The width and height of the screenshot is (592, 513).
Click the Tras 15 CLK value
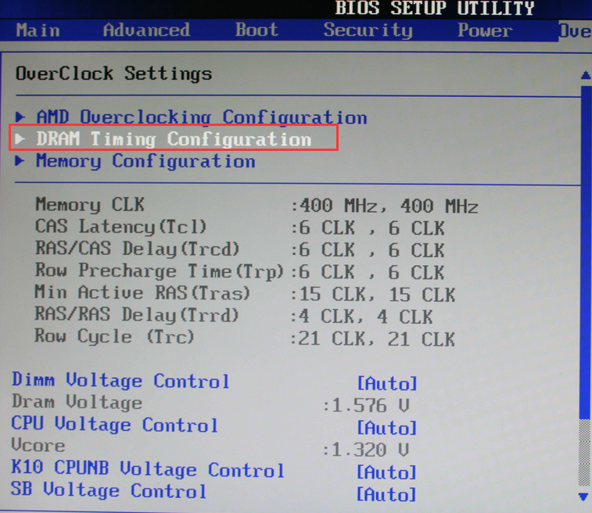[x=377, y=295]
